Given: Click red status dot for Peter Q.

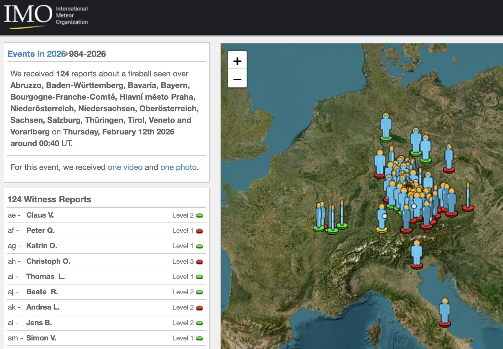Looking at the screenshot, I should click(x=199, y=231).
